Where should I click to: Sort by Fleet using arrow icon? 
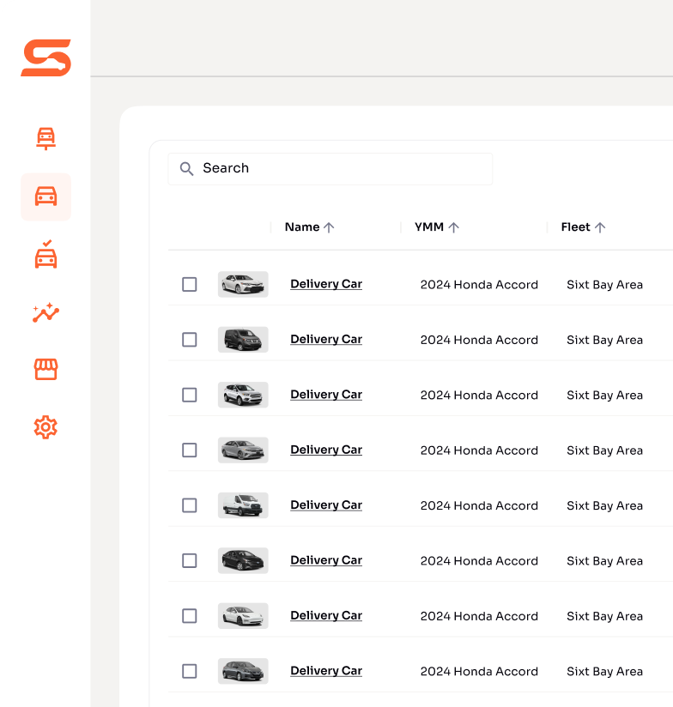coord(600,227)
